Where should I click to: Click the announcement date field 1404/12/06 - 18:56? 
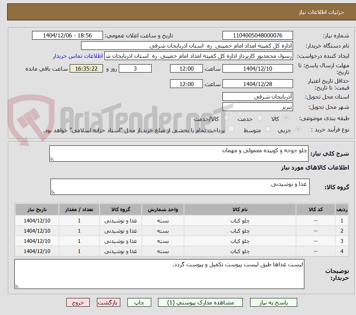(x=68, y=36)
